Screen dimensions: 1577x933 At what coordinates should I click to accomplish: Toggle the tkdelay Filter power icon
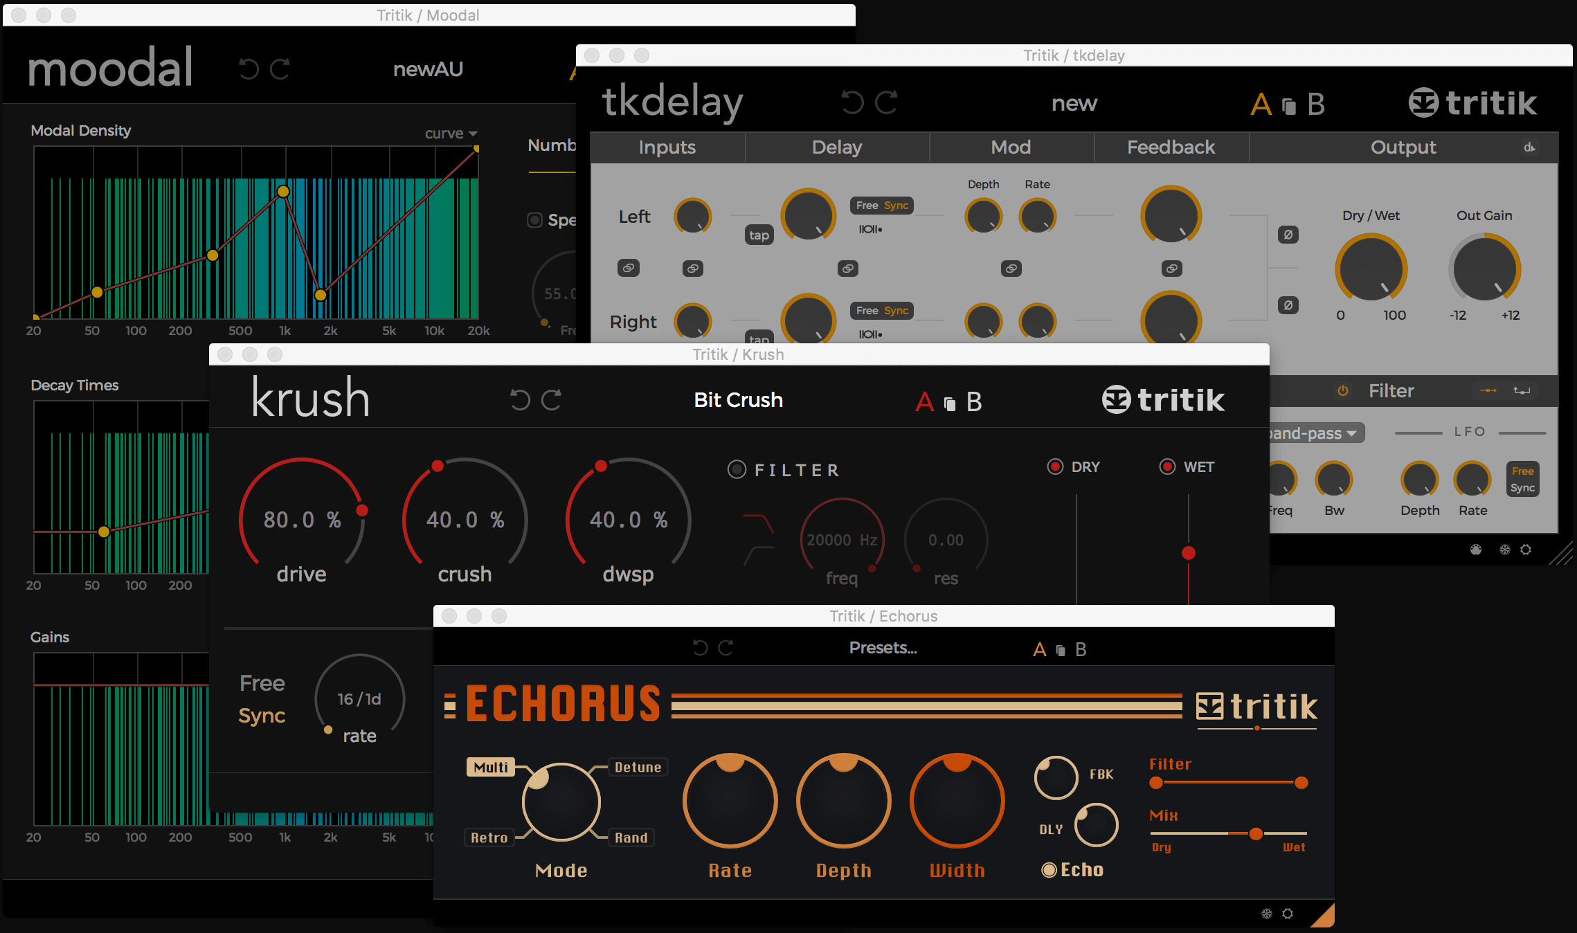coord(1342,391)
